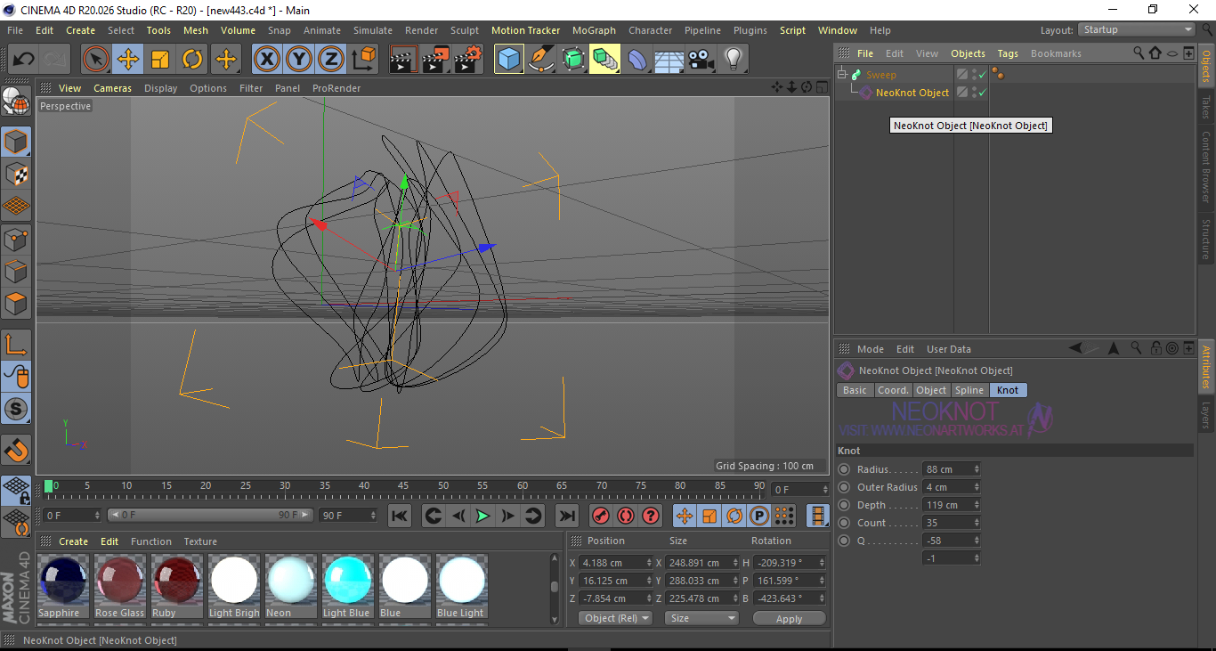The height and width of the screenshot is (651, 1216).
Task: Add a Floor environment object
Action: pyautogui.click(x=669, y=60)
